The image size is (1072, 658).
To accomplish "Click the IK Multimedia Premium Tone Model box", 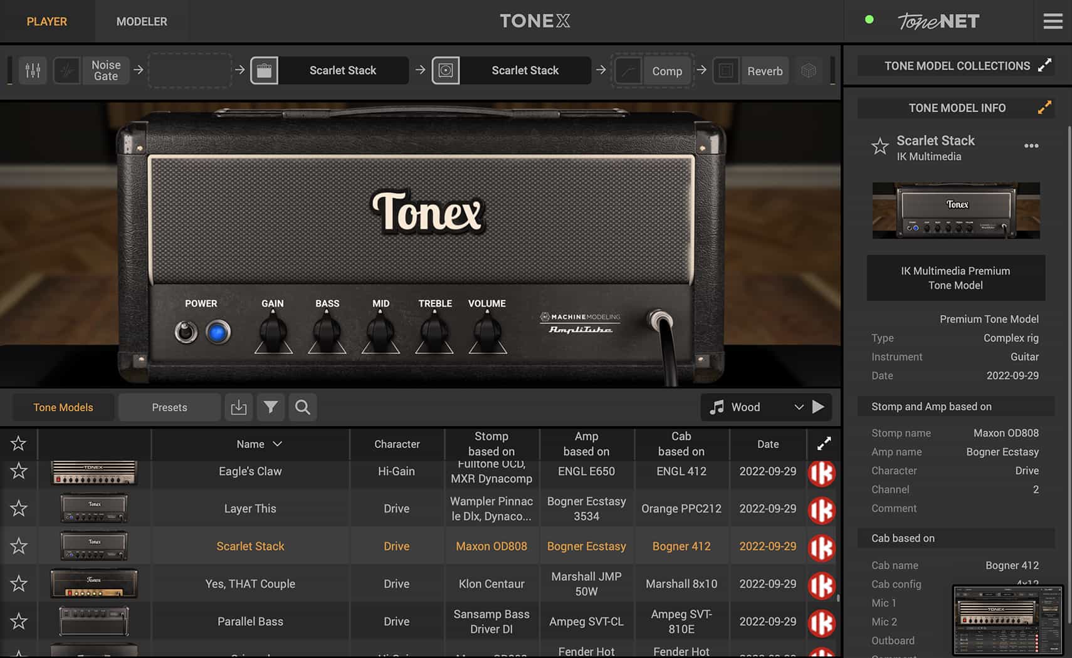I will click(955, 278).
